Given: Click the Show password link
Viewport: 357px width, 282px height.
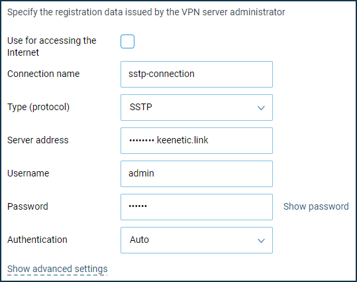Looking at the screenshot, I should coord(316,206).
